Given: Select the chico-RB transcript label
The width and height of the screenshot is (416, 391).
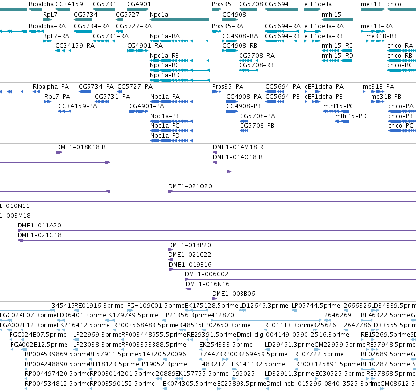Looking at the screenshot, I should point(399,56).
